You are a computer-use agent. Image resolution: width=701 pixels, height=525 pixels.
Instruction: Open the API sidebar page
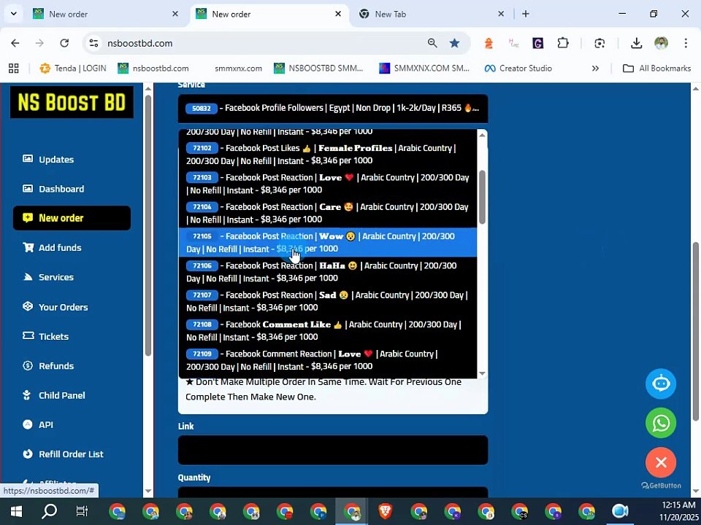point(37,425)
